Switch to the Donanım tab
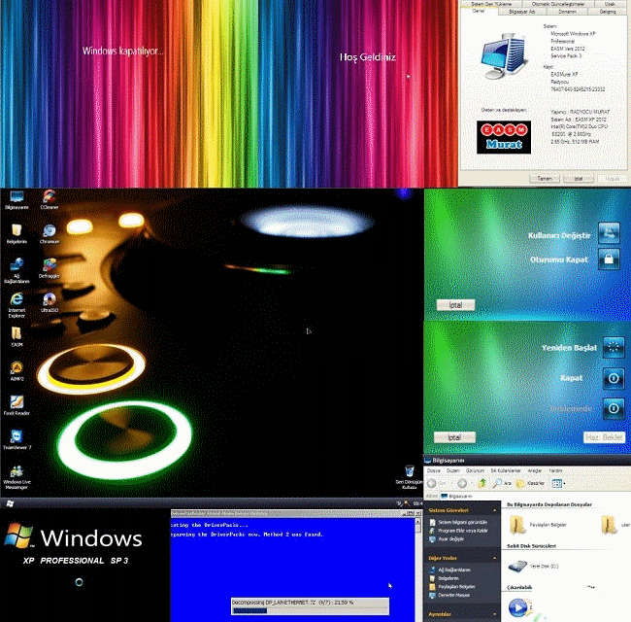The height and width of the screenshot is (622, 631). (x=568, y=12)
